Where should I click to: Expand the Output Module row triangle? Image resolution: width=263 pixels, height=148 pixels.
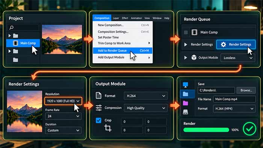tap(186, 58)
